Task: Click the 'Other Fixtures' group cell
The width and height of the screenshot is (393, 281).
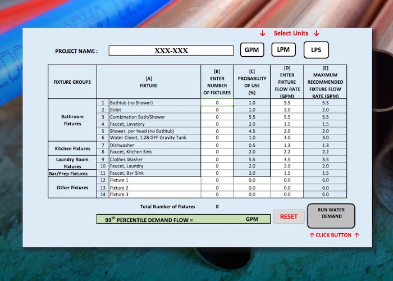Action: click(x=72, y=187)
